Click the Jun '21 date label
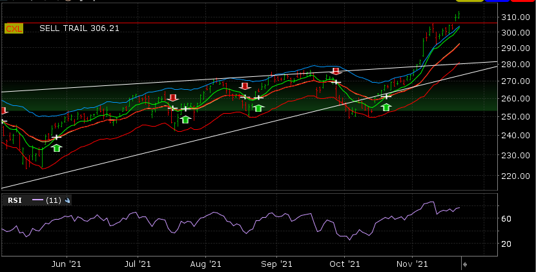 click(68, 264)
